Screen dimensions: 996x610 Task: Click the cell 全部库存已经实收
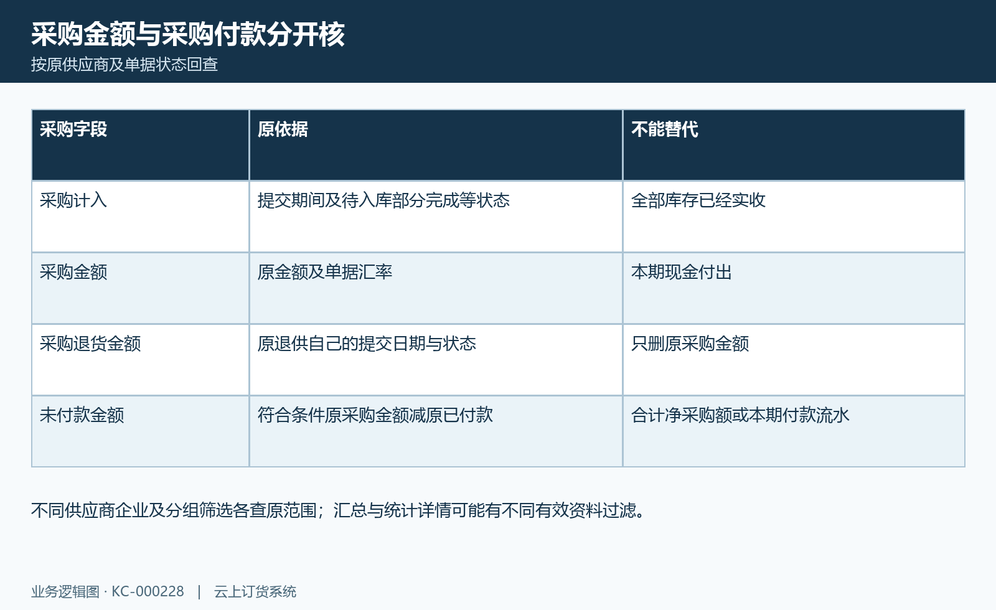click(x=794, y=217)
